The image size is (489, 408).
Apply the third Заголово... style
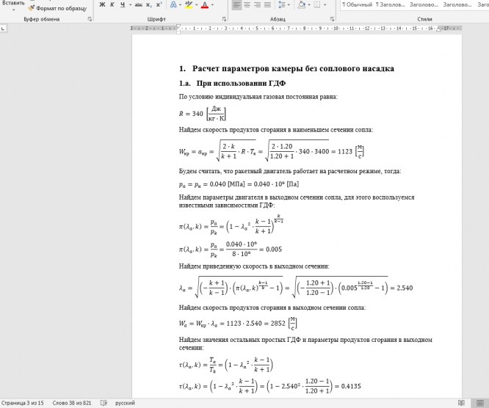457,4
